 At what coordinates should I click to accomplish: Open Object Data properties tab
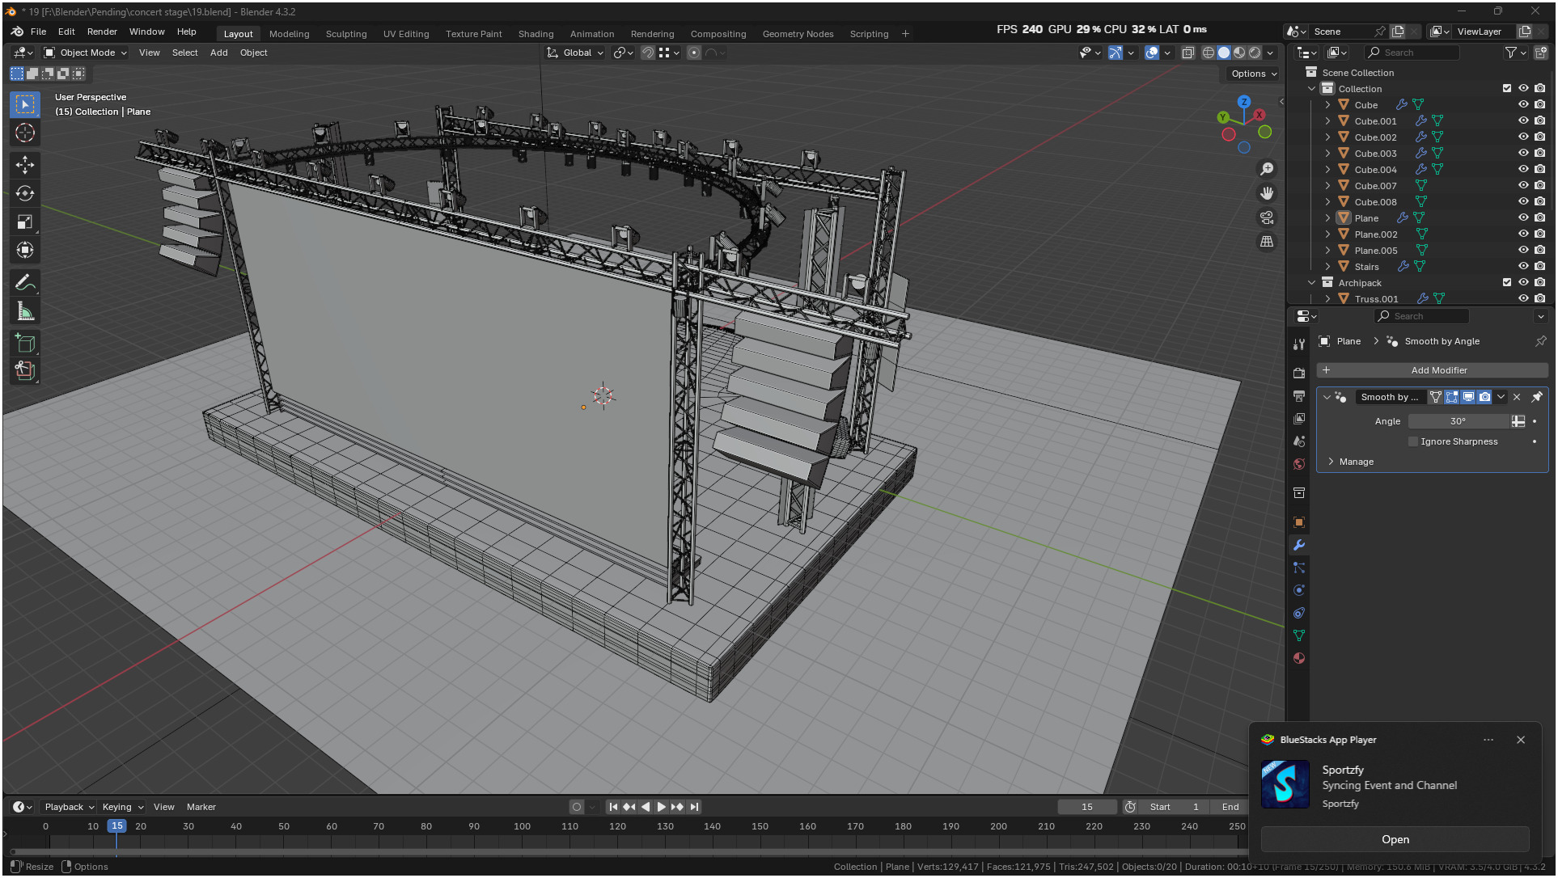(1299, 635)
